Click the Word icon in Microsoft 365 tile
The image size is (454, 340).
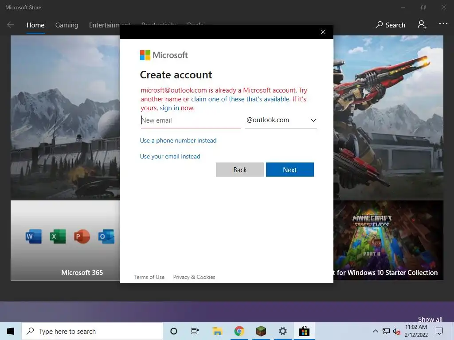click(33, 236)
